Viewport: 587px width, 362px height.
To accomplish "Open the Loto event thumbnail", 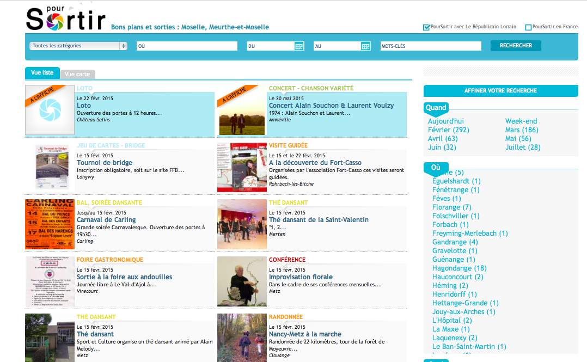I will (x=50, y=110).
